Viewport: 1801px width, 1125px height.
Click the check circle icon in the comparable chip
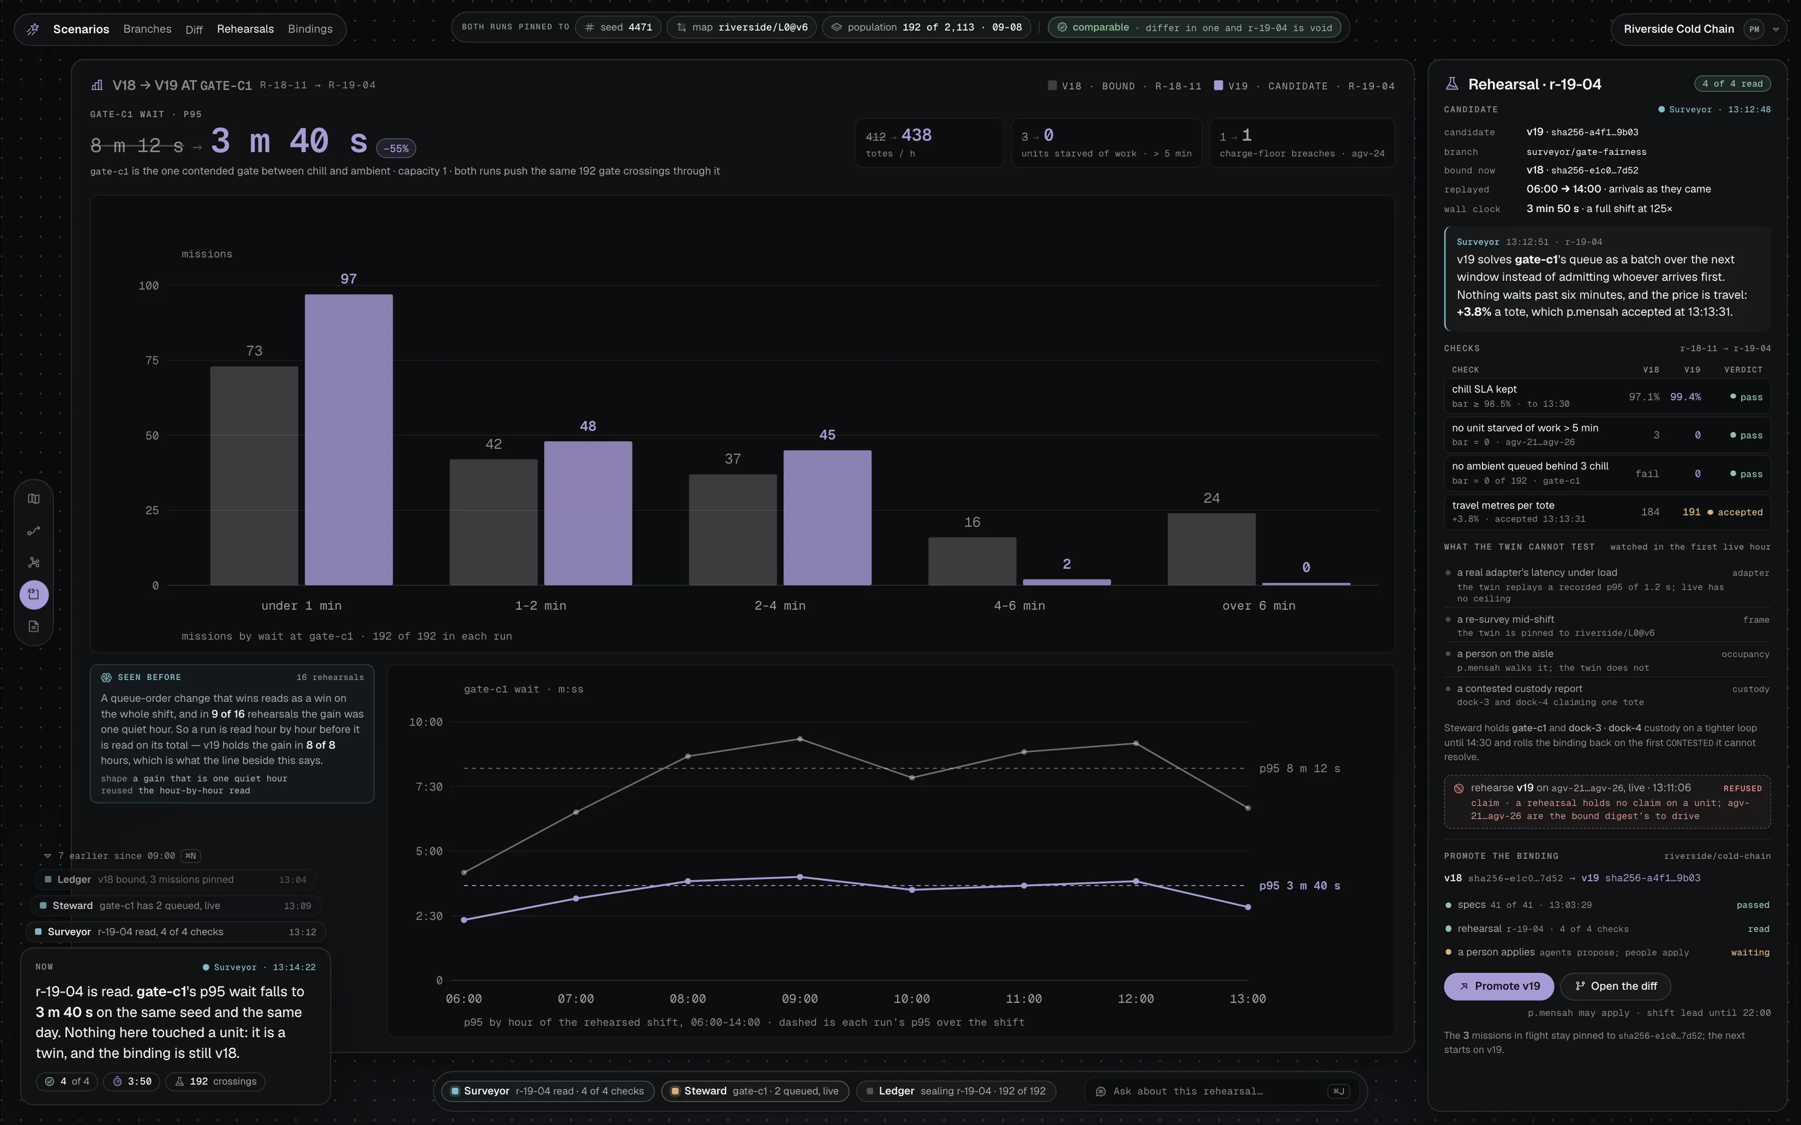click(1062, 27)
